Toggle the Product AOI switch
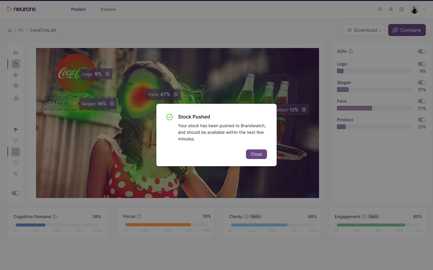The width and height of the screenshot is (433, 270). (x=422, y=120)
